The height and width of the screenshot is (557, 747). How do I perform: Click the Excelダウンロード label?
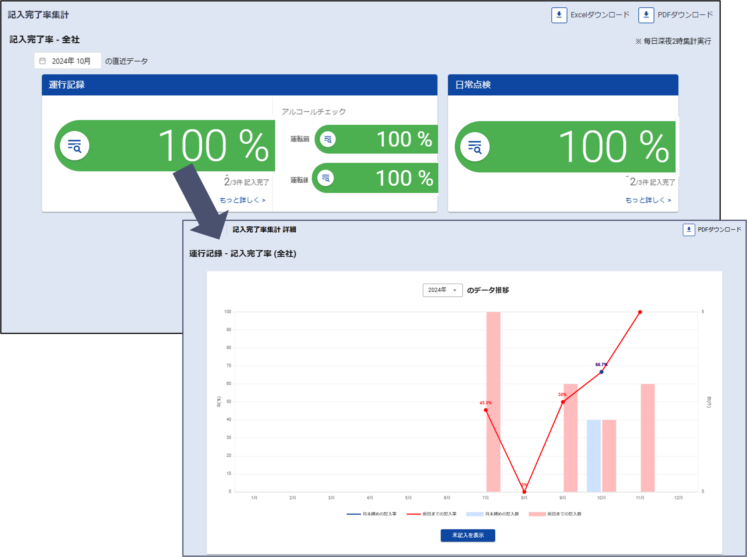(600, 15)
